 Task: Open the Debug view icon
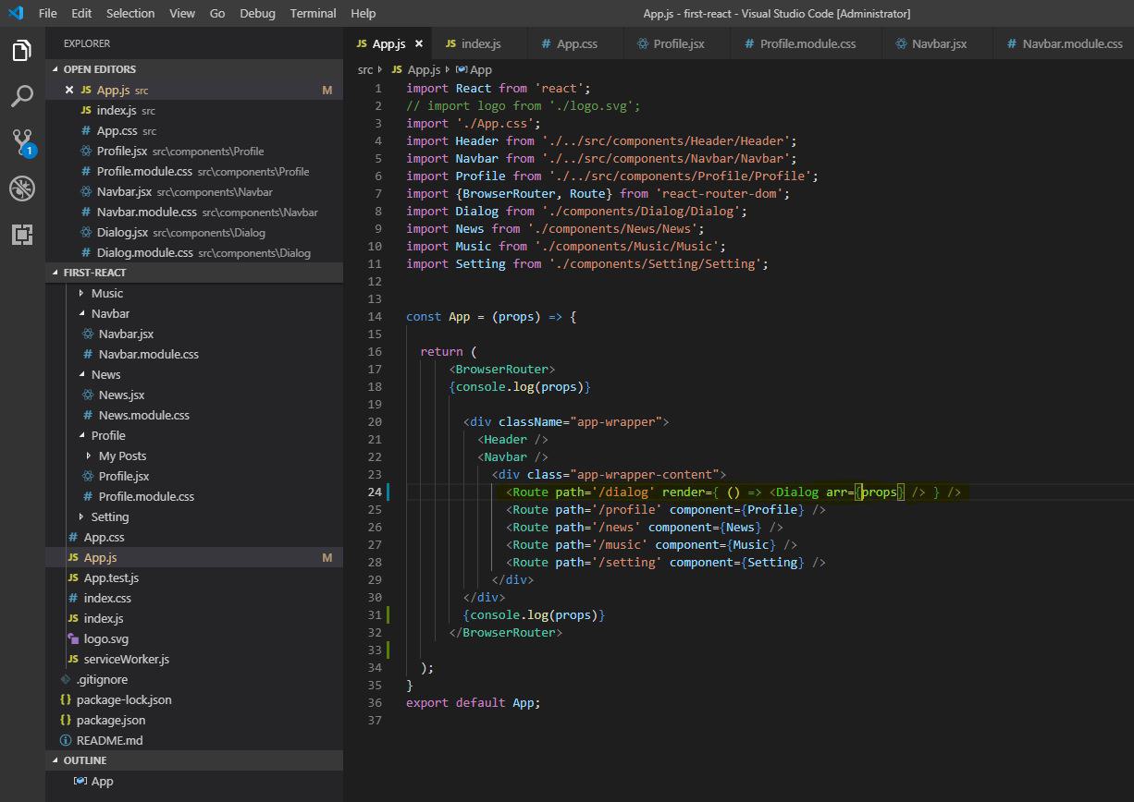(x=22, y=188)
